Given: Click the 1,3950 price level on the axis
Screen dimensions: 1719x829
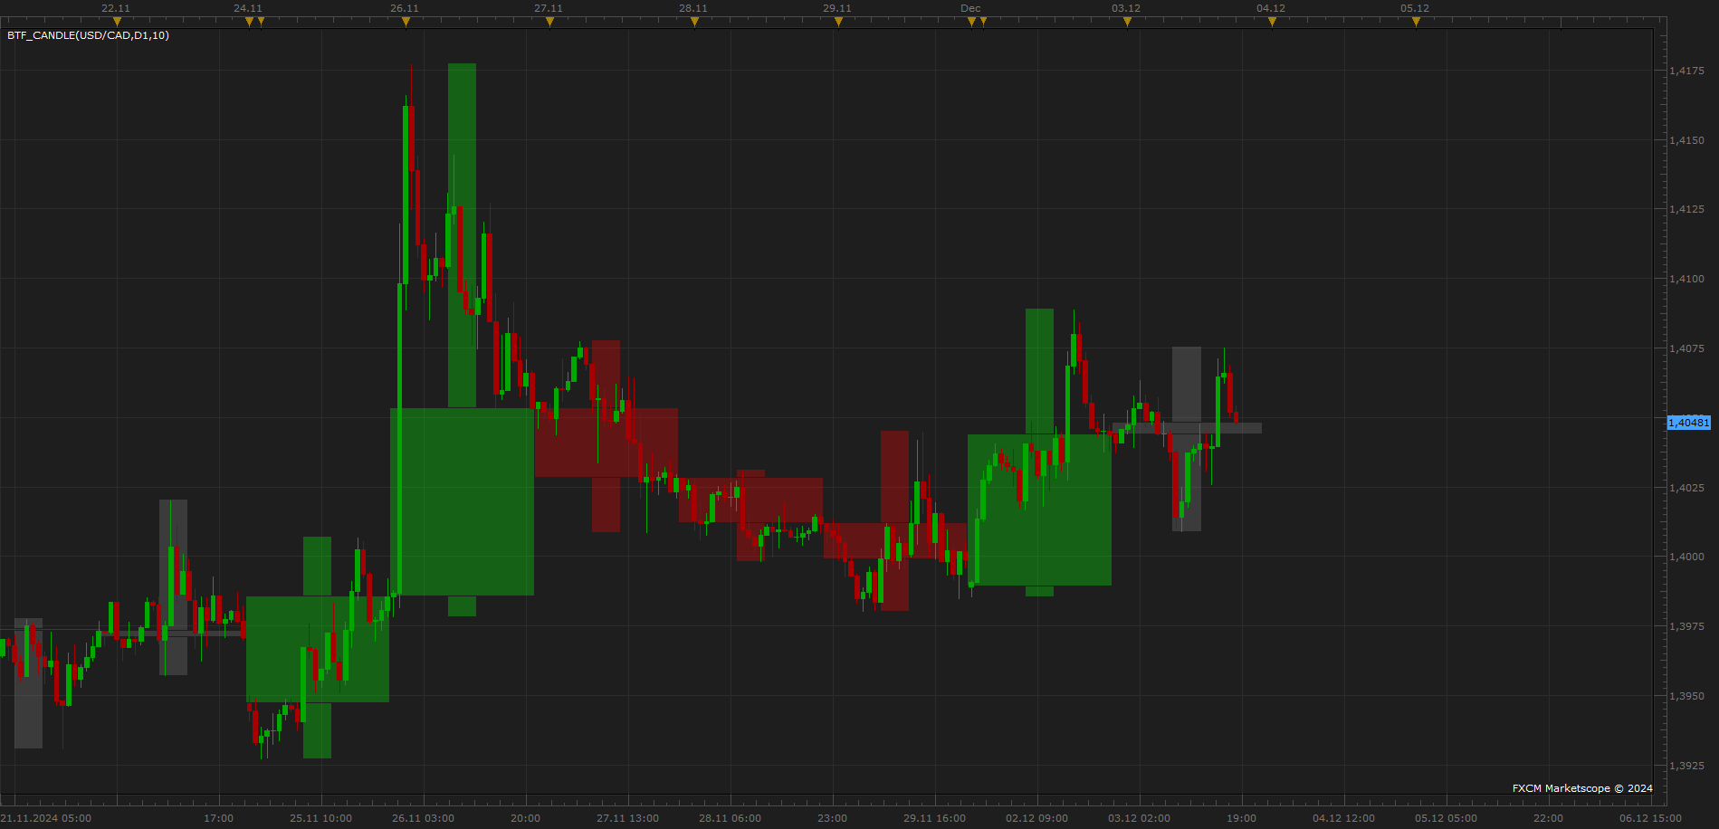Looking at the screenshot, I should pyautogui.click(x=1687, y=696).
